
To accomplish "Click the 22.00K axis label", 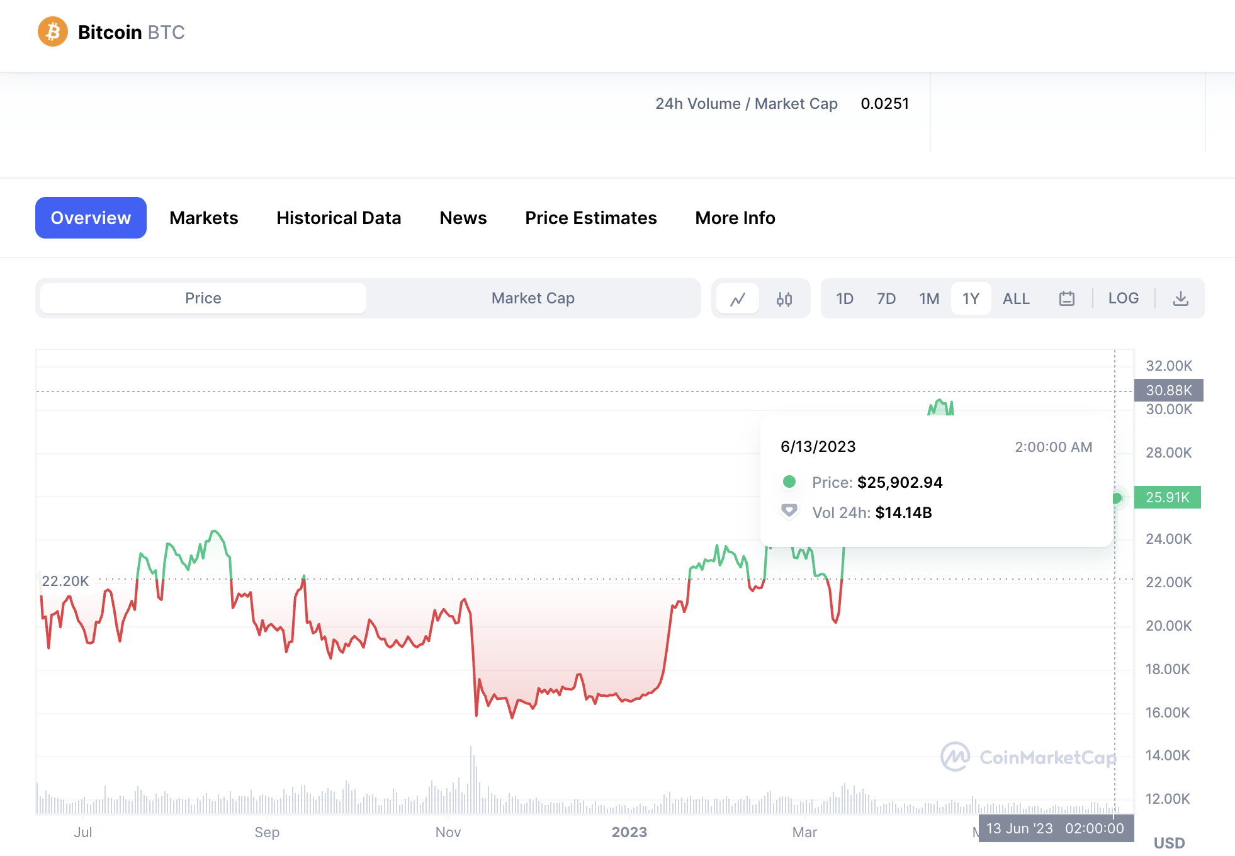I will pyautogui.click(x=1169, y=582).
